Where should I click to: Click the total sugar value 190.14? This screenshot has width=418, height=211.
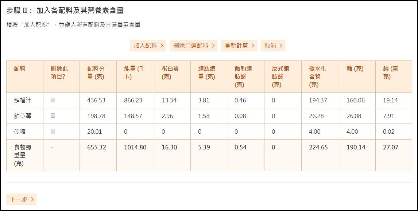(x=356, y=148)
